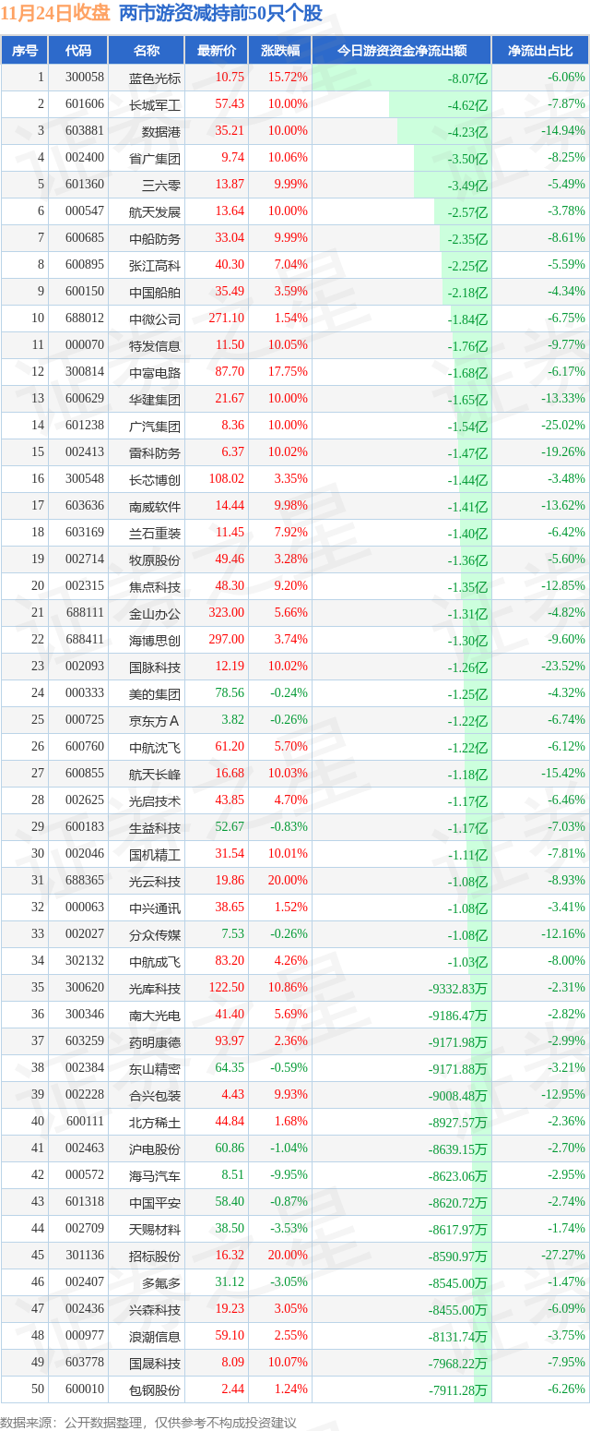Select stock name 包钢股份

coord(155,1389)
